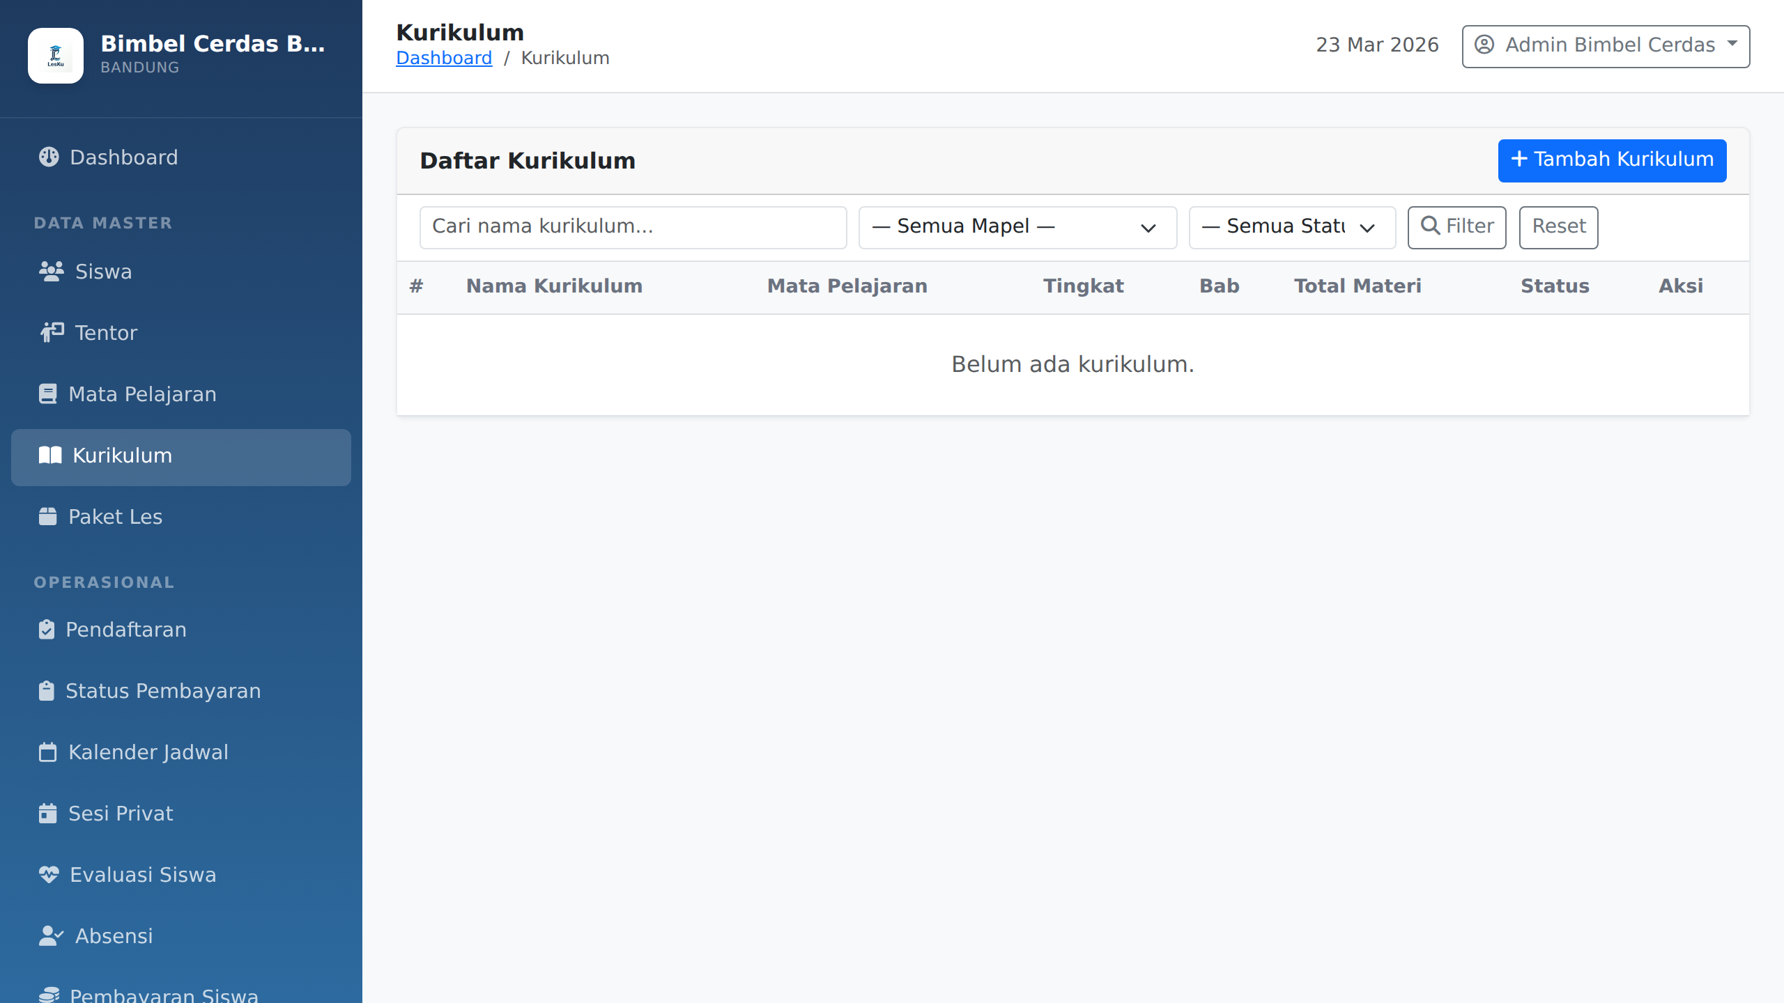Click the Reset button

1558,227
